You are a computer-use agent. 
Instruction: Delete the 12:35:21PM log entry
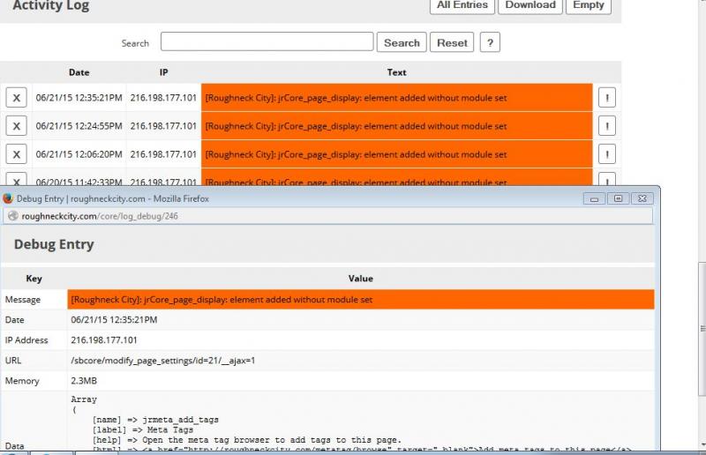pos(16,98)
